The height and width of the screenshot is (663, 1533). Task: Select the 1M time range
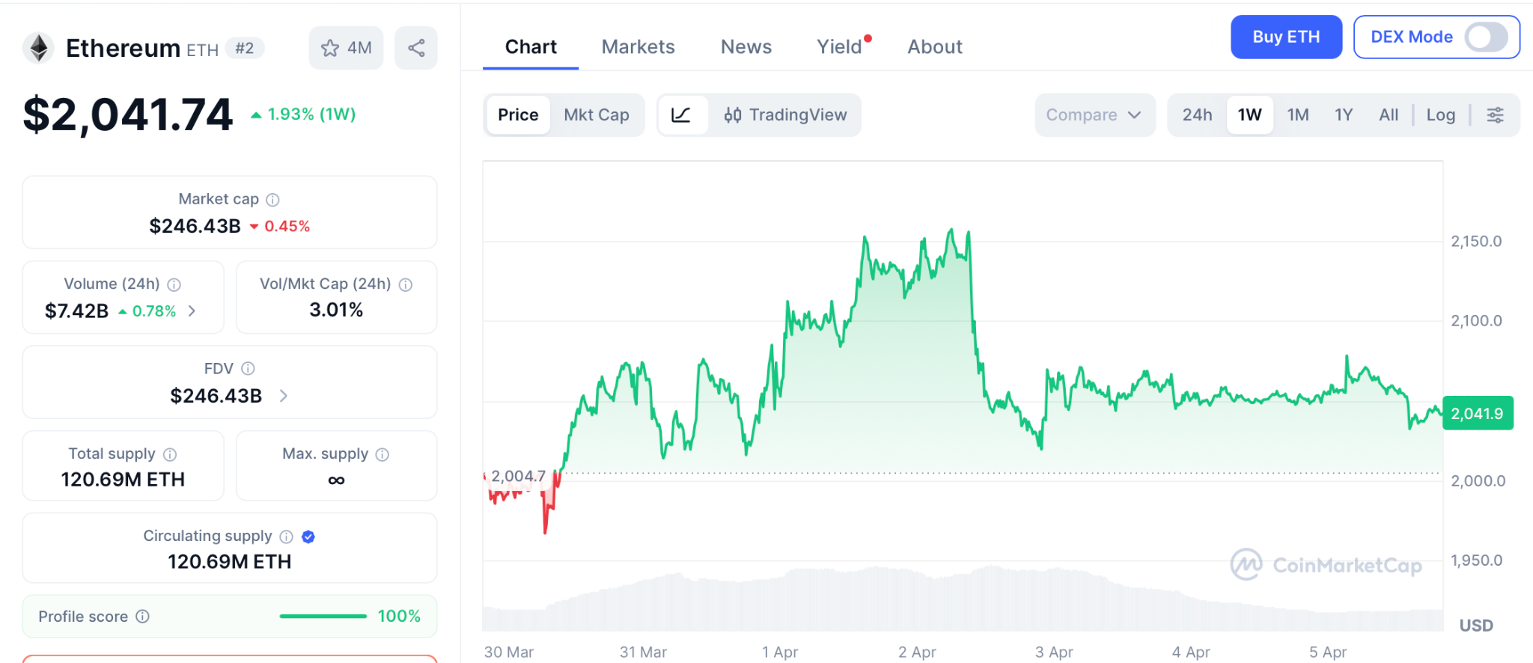coord(1297,115)
